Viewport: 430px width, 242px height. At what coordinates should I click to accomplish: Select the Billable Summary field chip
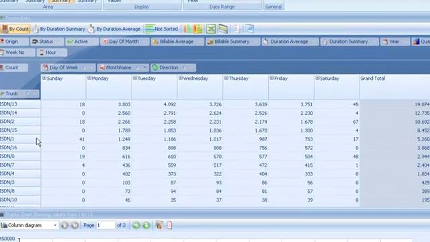pyautogui.click(x=232, y=42)
